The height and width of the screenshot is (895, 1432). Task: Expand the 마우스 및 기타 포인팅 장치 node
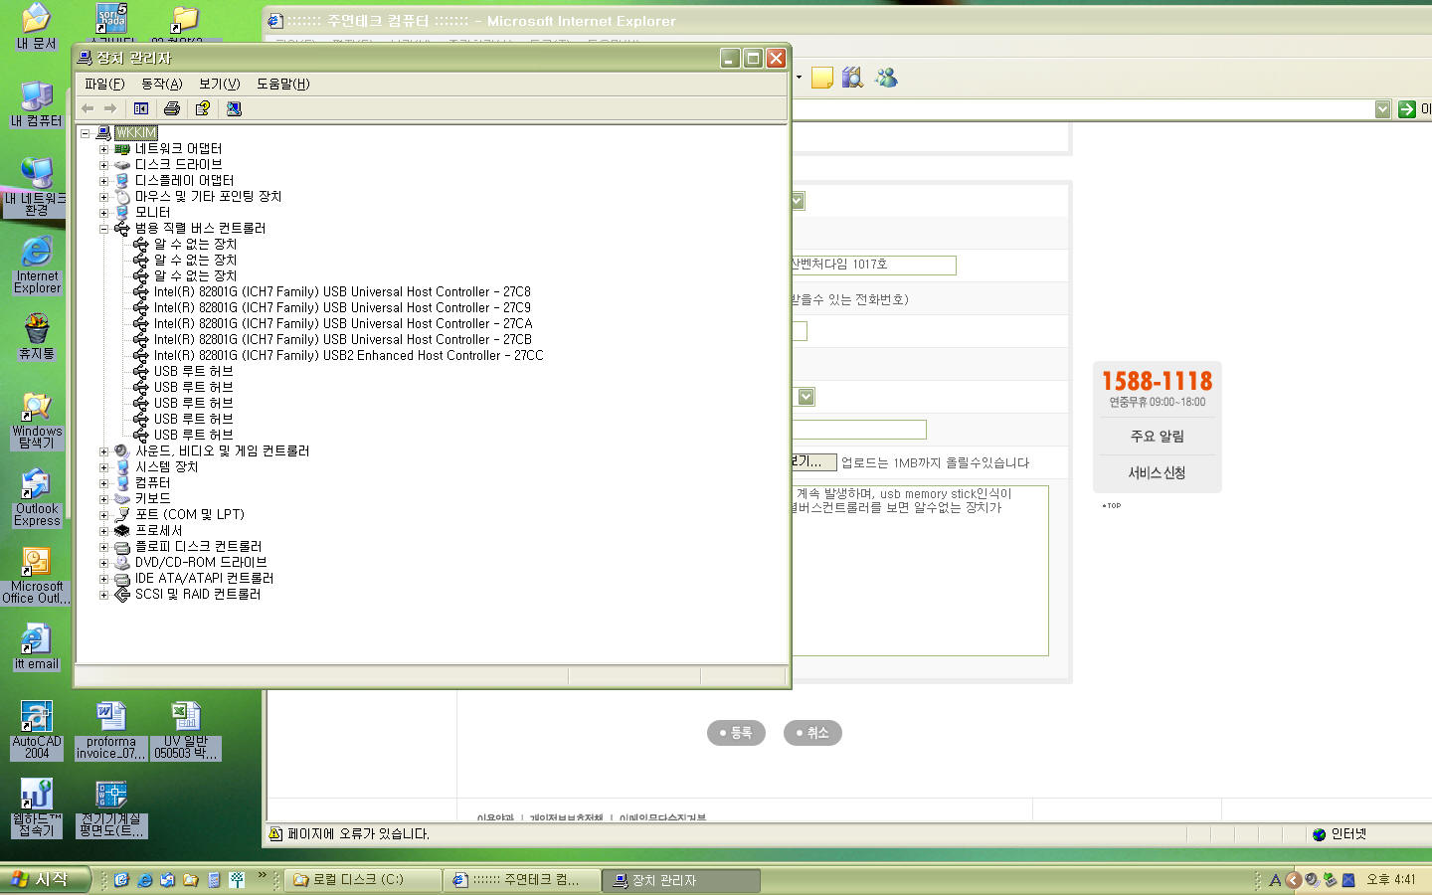click(103, 197)
